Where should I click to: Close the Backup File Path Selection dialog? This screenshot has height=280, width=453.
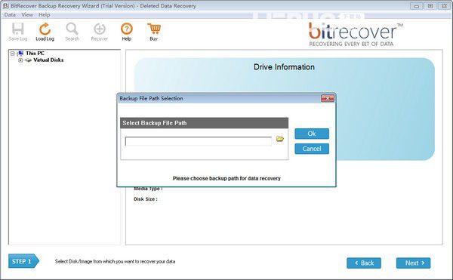tap(328, 98)
